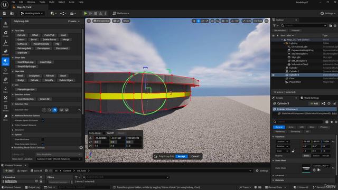Open the Window menu
The image size is (338, 190).
[31, 2]
